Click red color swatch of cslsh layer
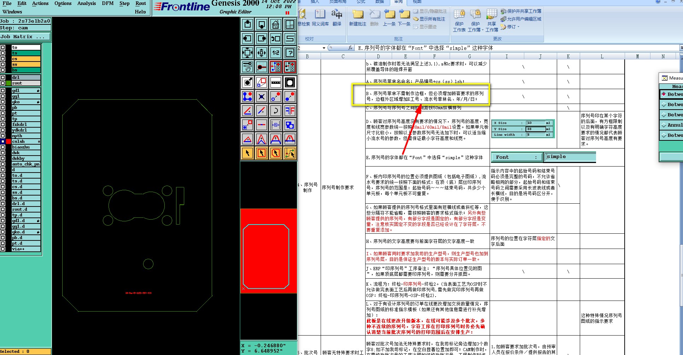The image size is (683, 355). tap(8, 141)
